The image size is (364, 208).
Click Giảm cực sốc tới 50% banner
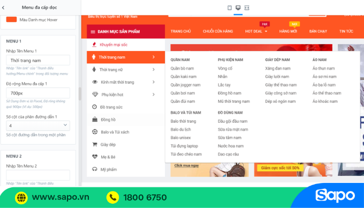pos(280,168)
